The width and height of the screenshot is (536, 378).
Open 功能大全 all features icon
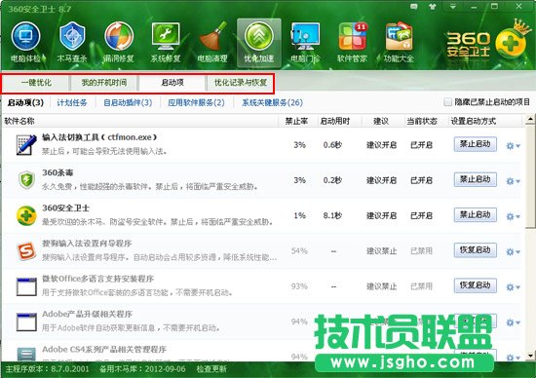pos(399,43)
